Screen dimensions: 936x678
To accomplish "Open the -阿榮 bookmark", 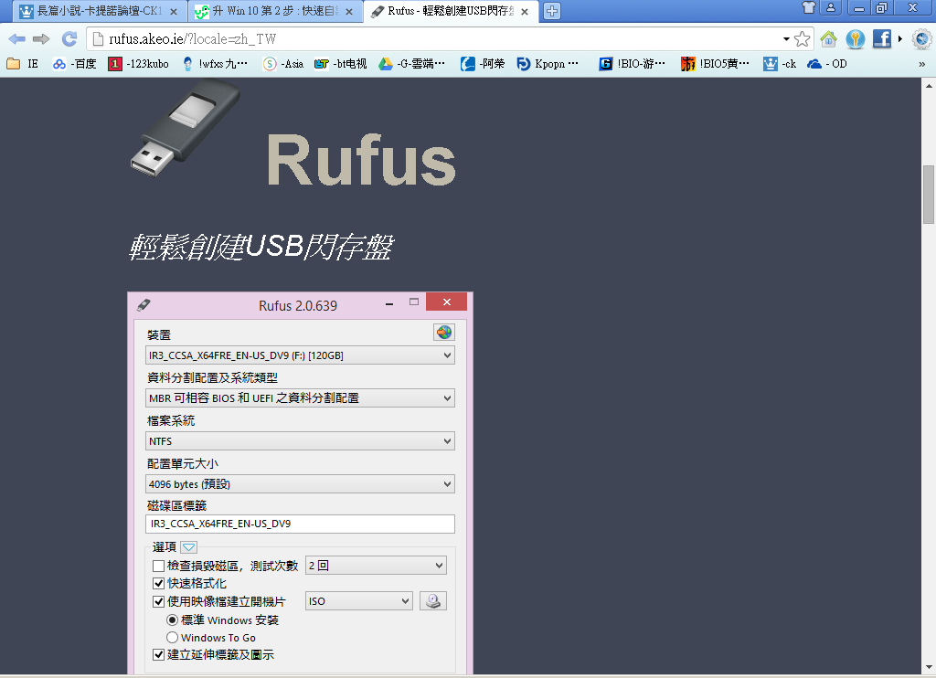I will tap(483, 64).
